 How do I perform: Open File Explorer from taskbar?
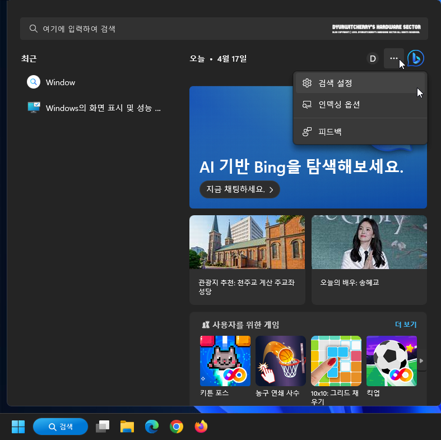(x=127, y=427)
